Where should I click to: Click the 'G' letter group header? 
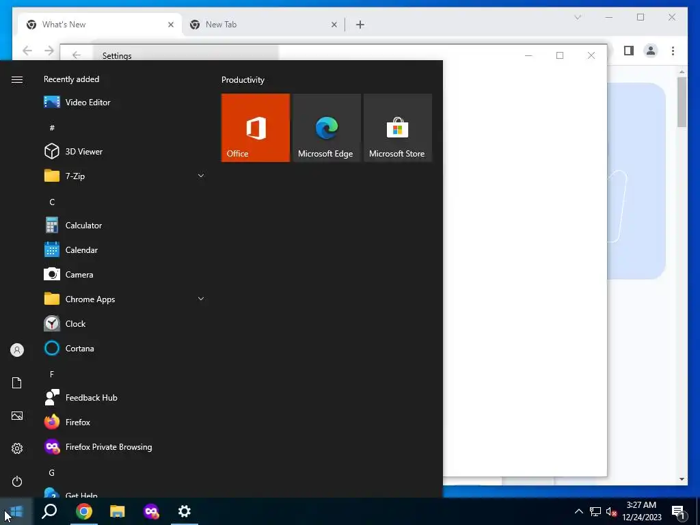point(52,473)
